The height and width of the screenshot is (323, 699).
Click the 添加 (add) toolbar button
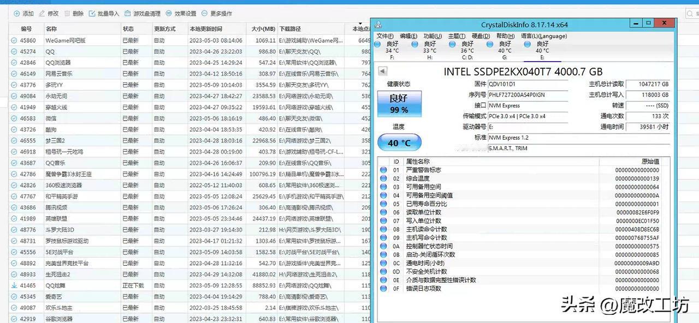(23, 13)
